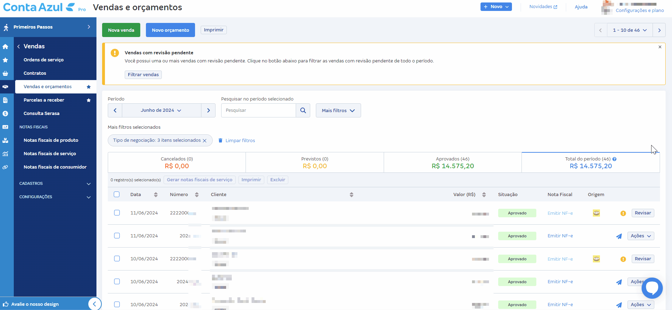Image resolution: width=672 pixels, height=310 pixels.
Task: Open the card sidebar icon
Action: click(5, 127)
